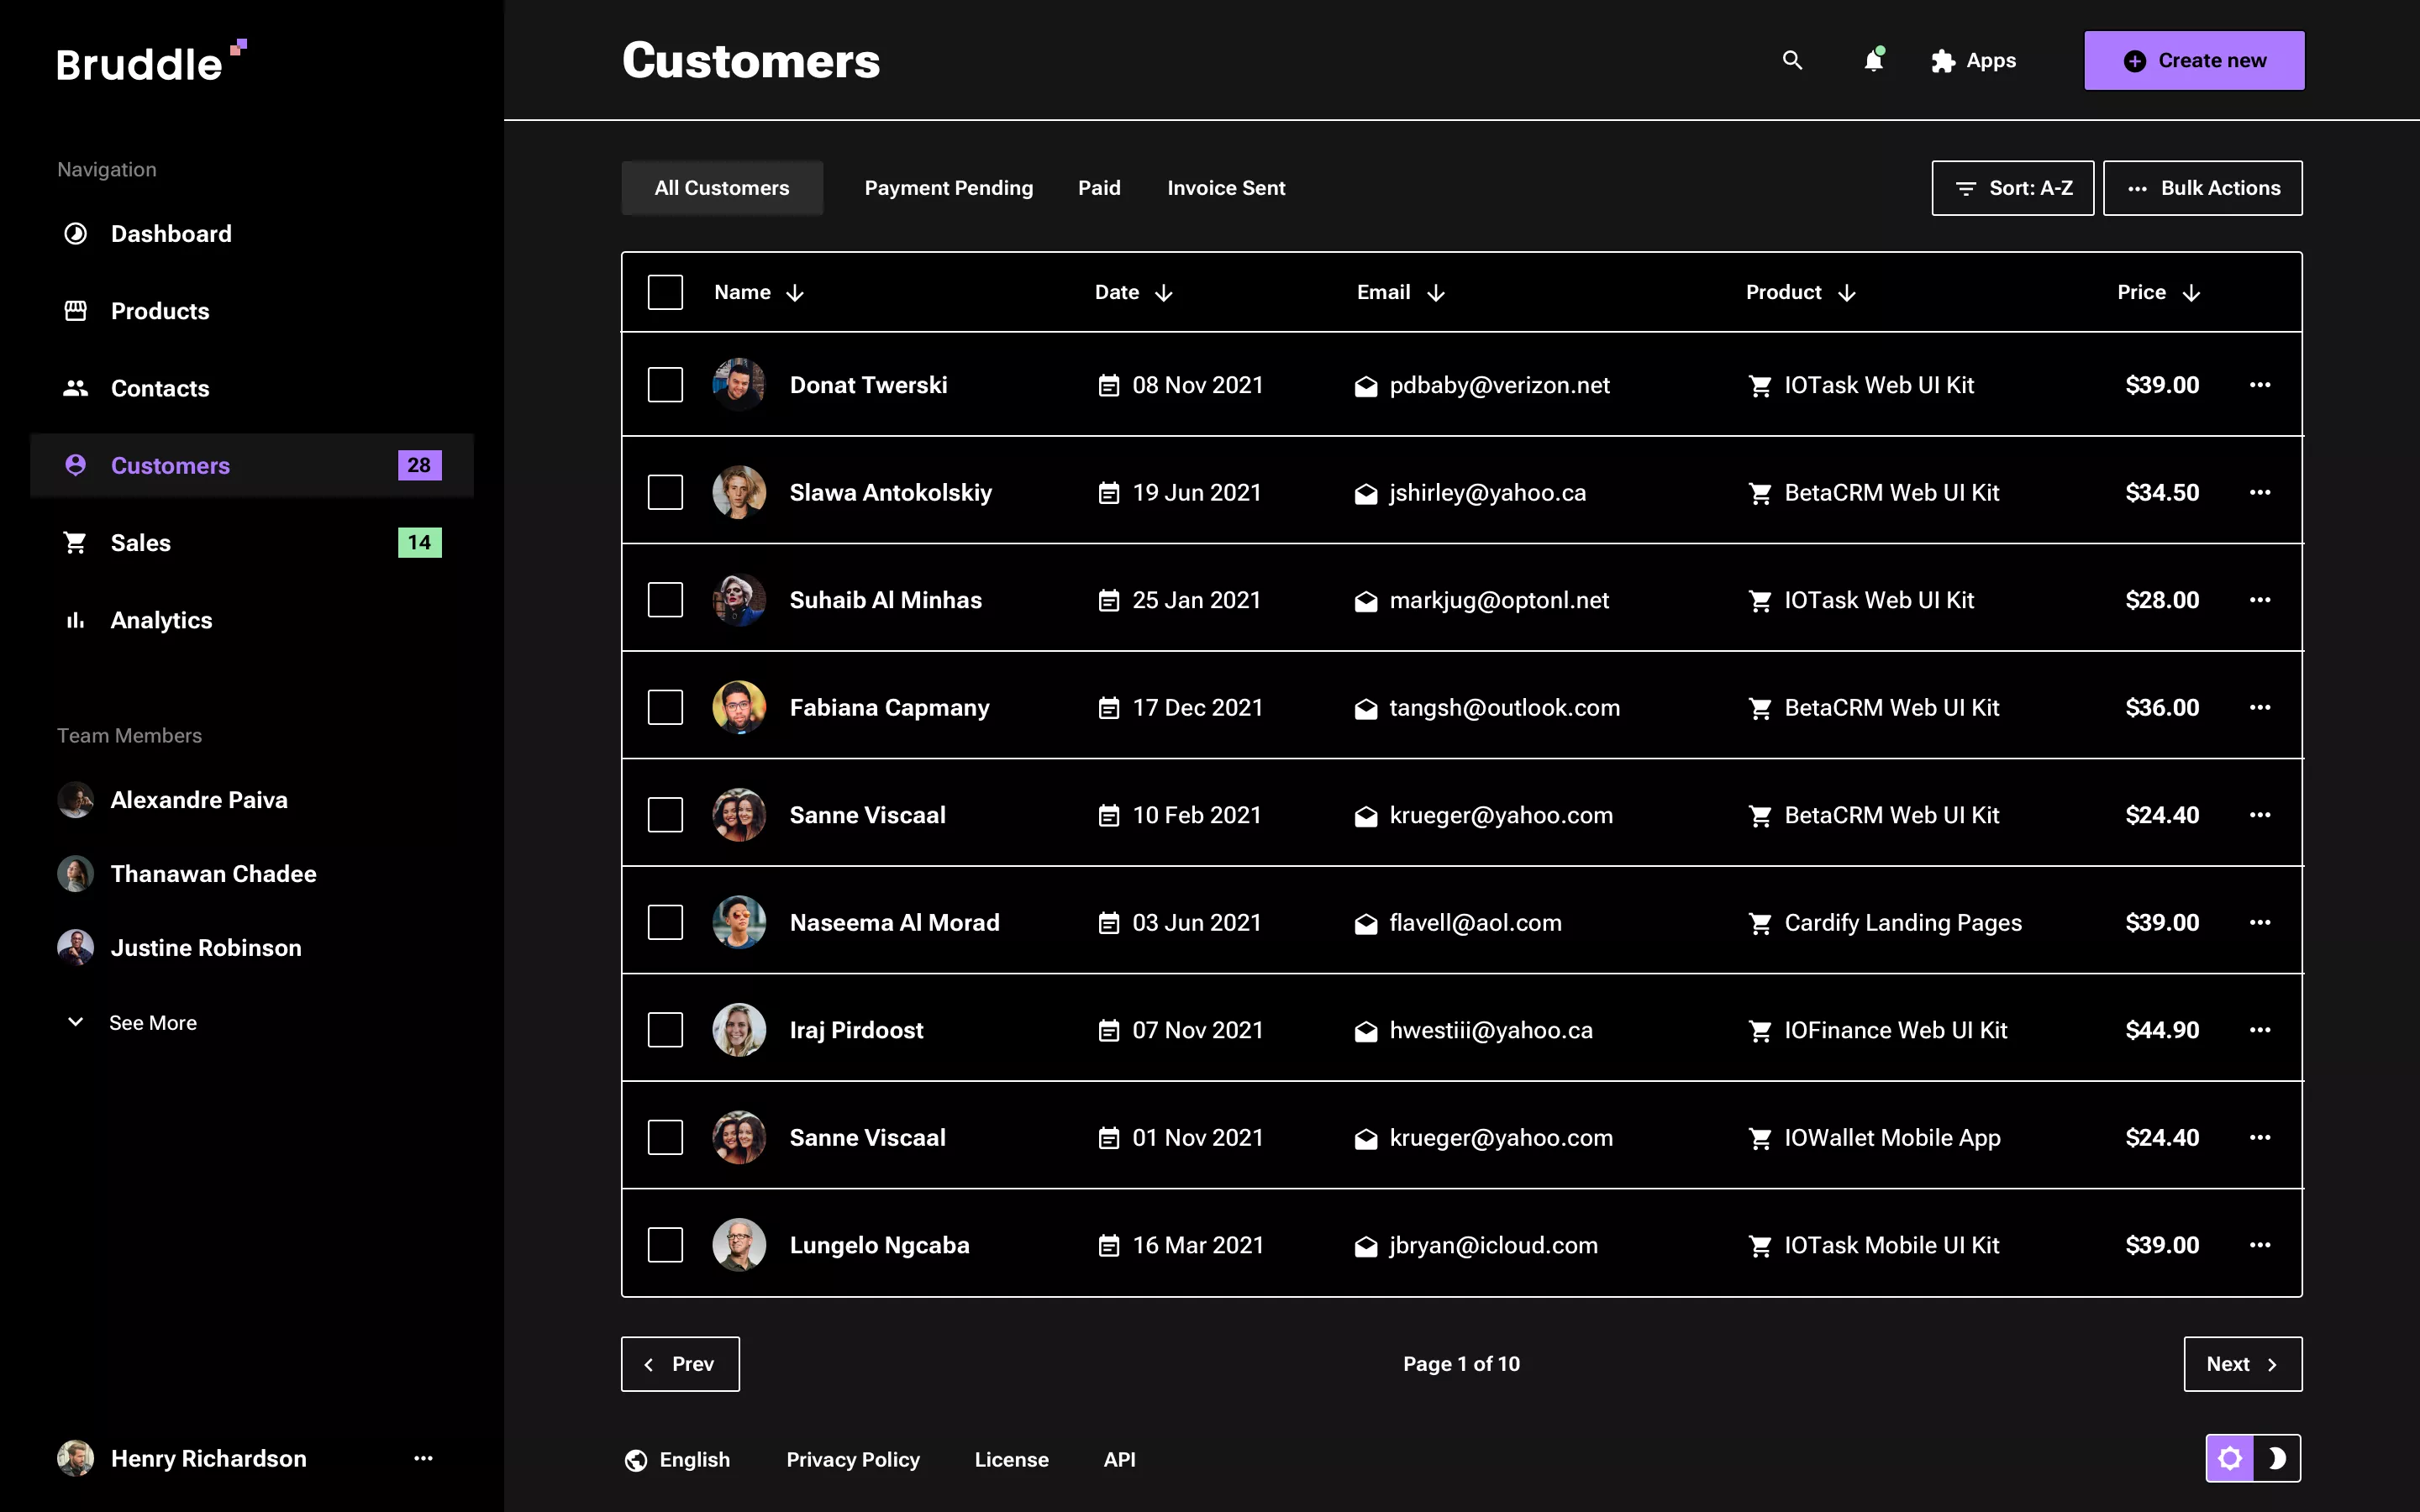Click the notification bell icon
Image resolution: width=2420 pixels, height=1512 pixels.
(1873, 61)
